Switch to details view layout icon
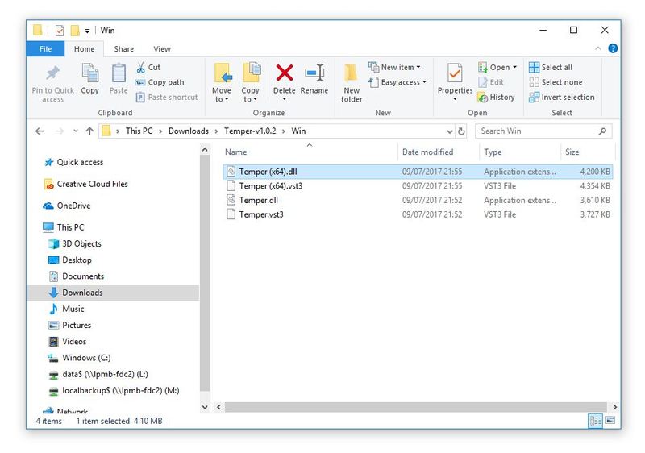The image size is (645, 453). tap(596, 421)
